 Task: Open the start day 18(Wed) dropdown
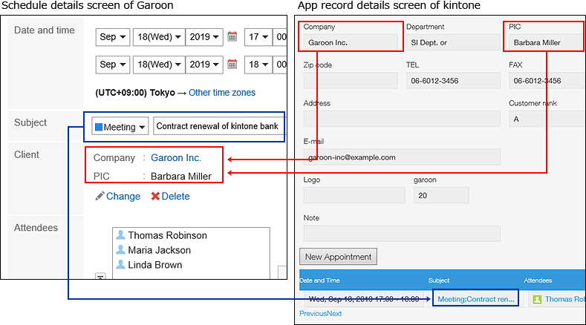(159, 37)
